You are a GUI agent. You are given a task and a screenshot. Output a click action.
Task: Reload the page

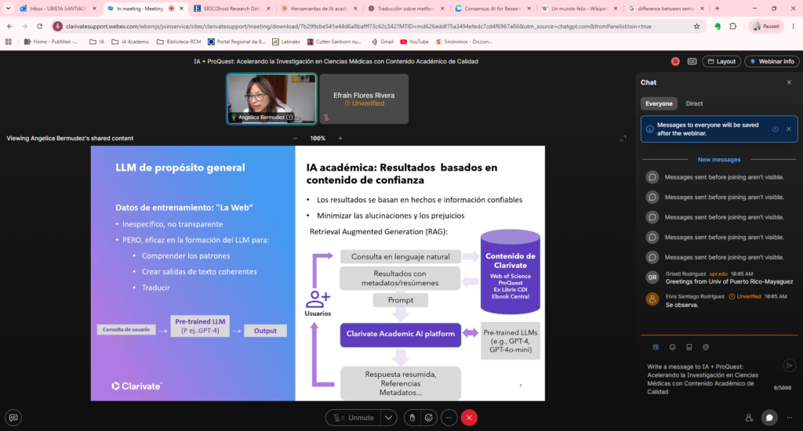point(39,26)
